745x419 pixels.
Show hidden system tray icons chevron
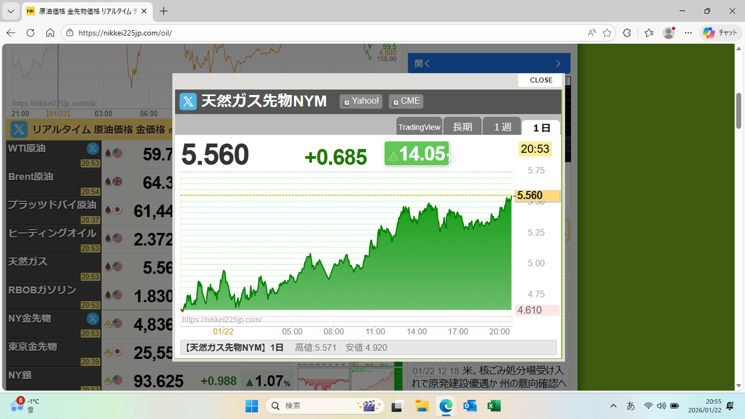point(613,406)
